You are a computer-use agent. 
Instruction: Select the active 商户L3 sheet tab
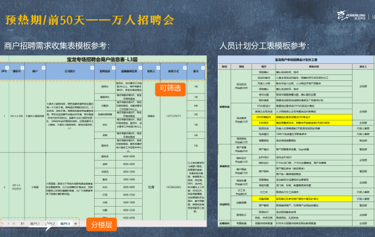(x=65, y=224)
